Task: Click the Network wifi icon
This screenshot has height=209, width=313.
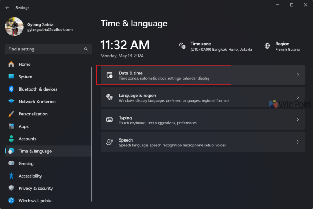Action: coord(11,101)
